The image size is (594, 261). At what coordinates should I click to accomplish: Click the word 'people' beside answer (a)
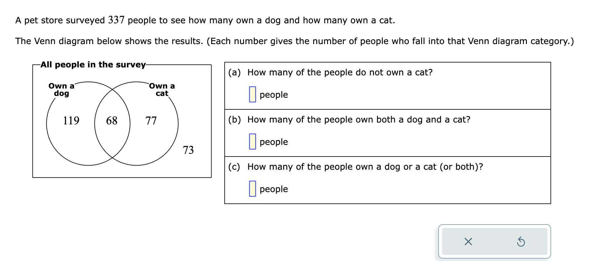[x=273, y=95]
